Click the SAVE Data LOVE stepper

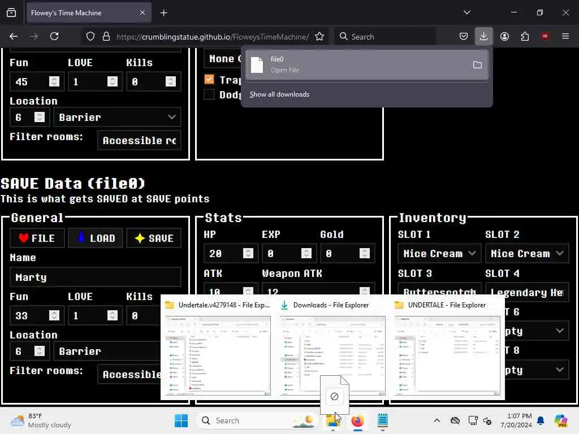coord(113,315)
